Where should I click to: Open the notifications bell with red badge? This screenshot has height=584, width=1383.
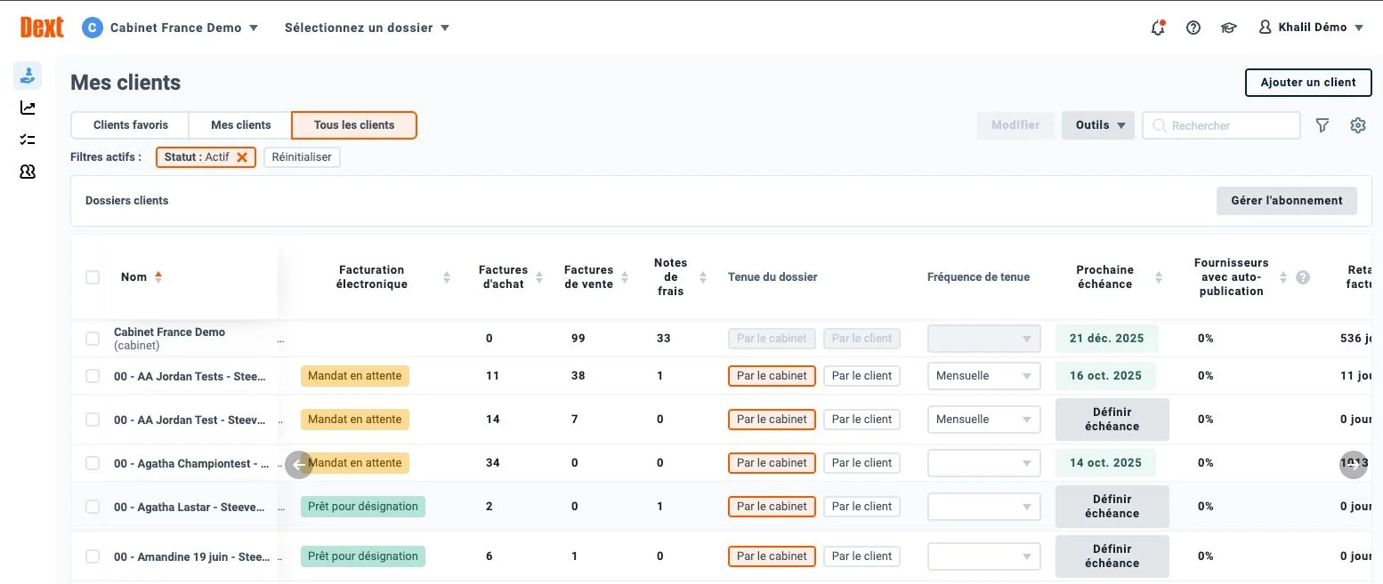coord(1158,28)
